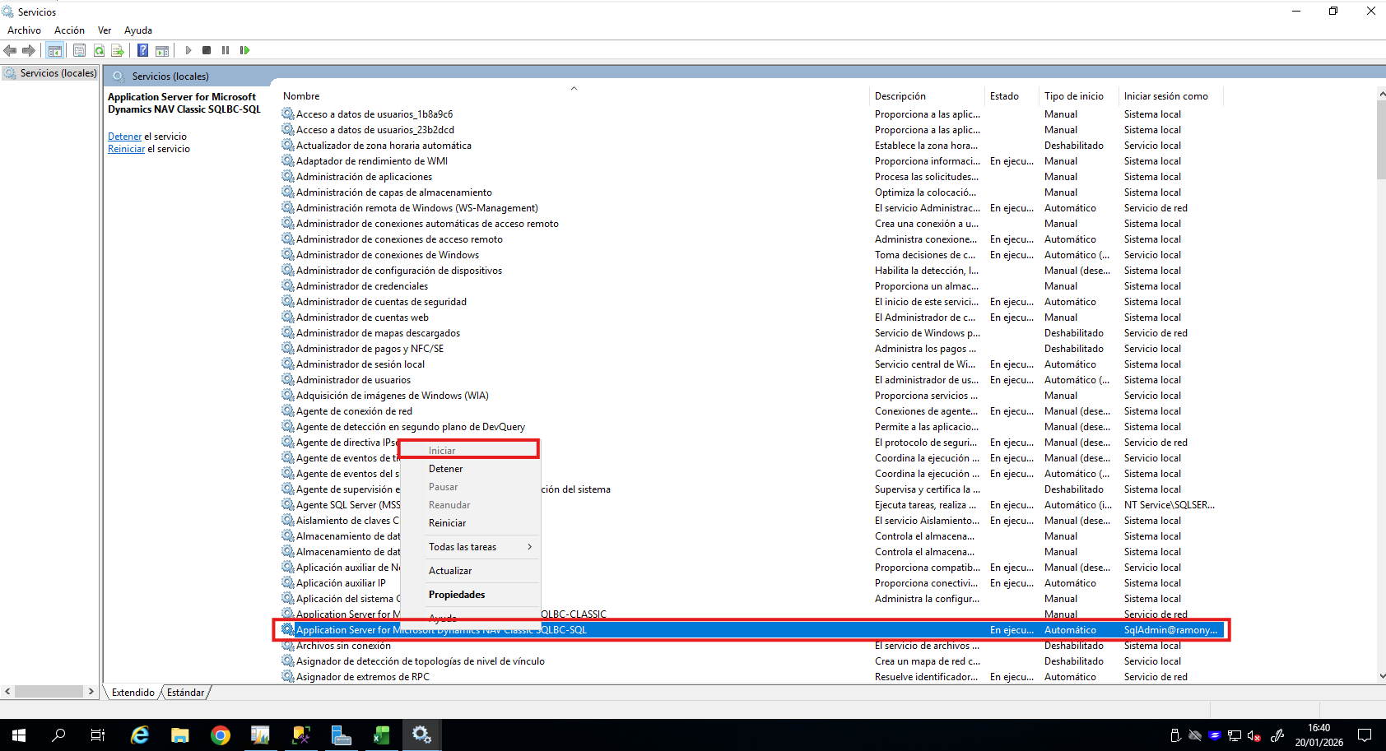Open File Explorer from the taskbar
This screenshot has height=751, width=1386.
pos(179,735)
